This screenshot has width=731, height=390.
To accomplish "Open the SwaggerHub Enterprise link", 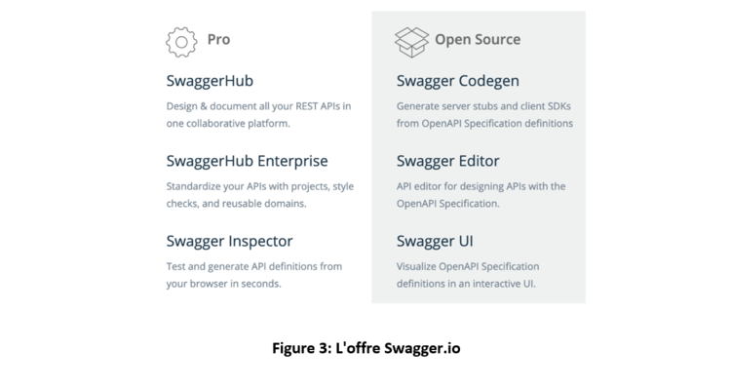I will (x=248, y=161).
